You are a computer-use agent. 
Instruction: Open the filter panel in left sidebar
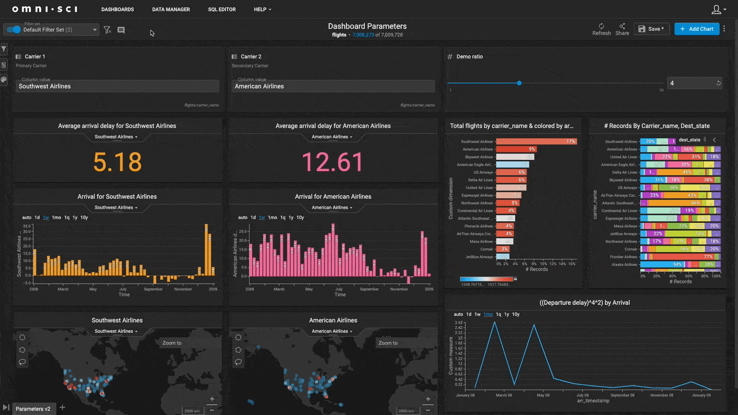click(4, 49)
